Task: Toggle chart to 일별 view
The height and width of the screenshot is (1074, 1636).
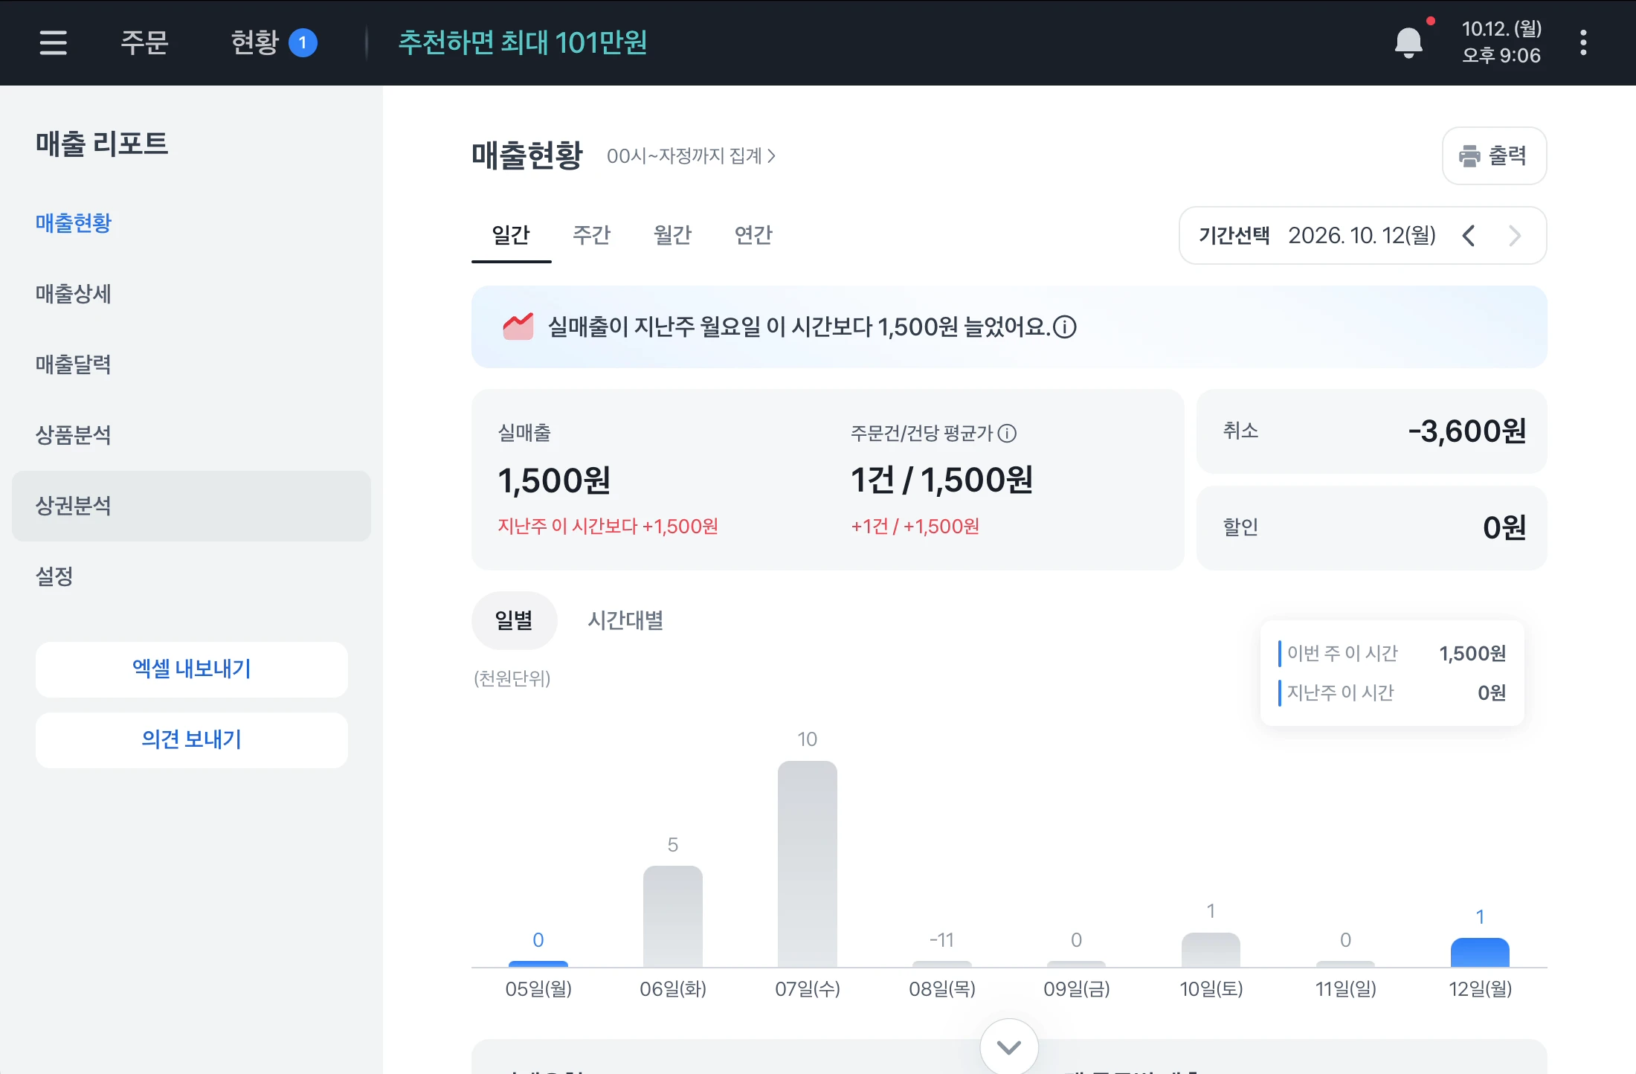Action: tap(514, 620)
